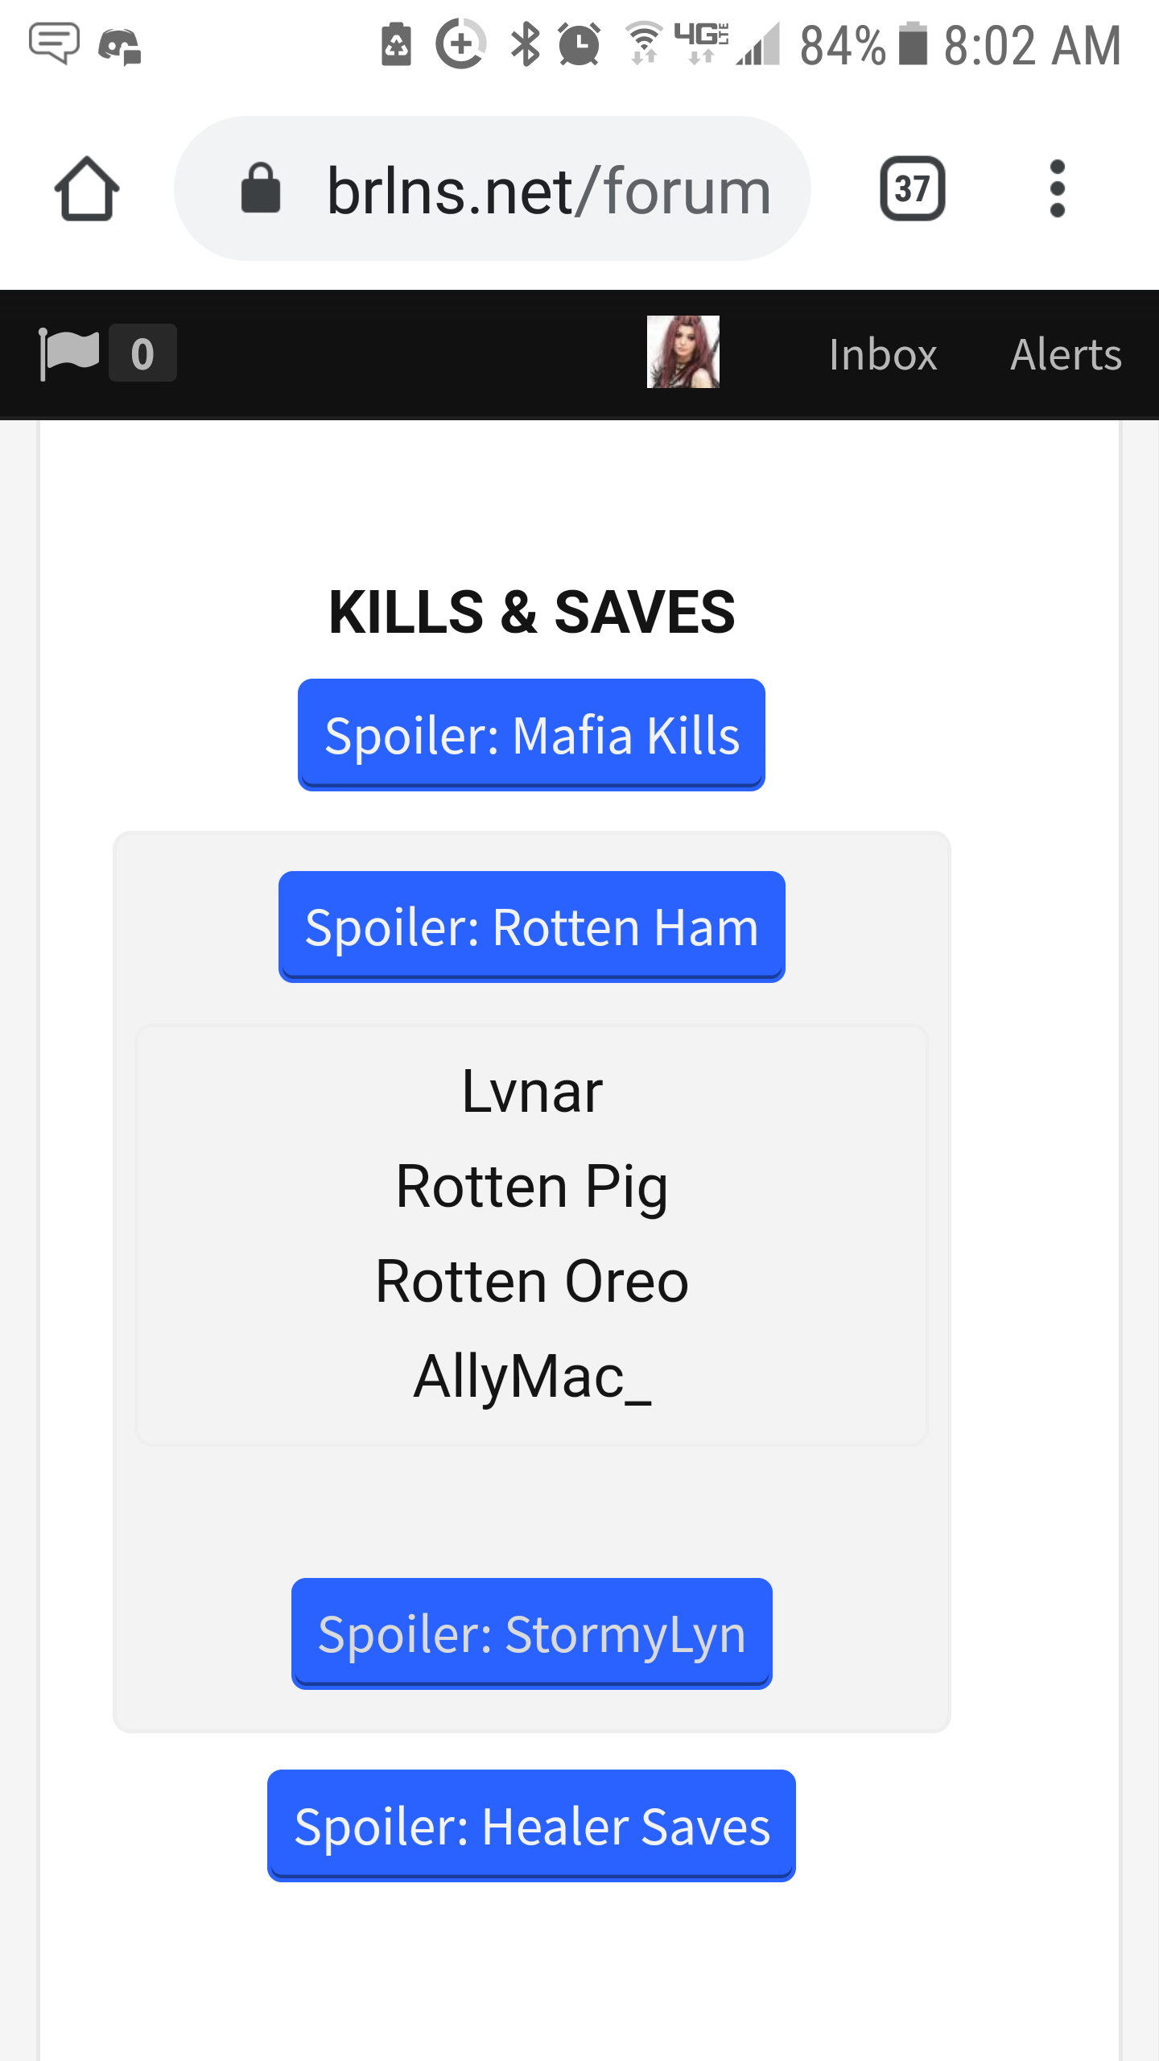Viewport: 1159px width, 2061px height.
Task: Open the tab switcher showing 37
Action: point(912,188)
